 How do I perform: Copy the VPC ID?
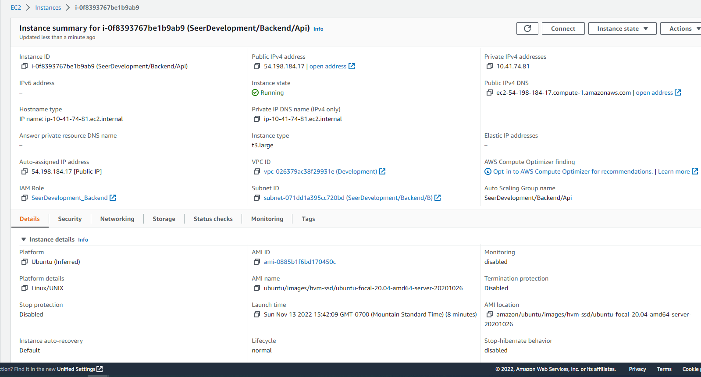click(257, 172)
